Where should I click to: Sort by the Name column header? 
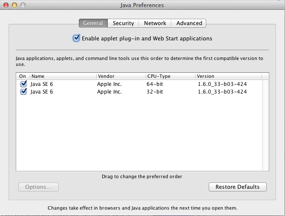click(63, 76)
